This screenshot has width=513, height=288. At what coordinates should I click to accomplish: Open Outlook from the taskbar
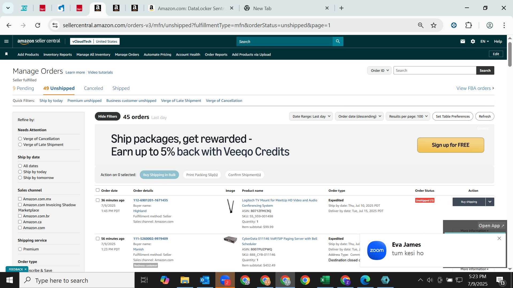205,280
